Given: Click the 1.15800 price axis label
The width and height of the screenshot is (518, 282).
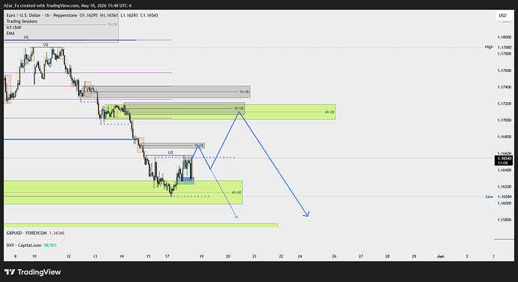Looking at the screenshot, I should 504,220.
